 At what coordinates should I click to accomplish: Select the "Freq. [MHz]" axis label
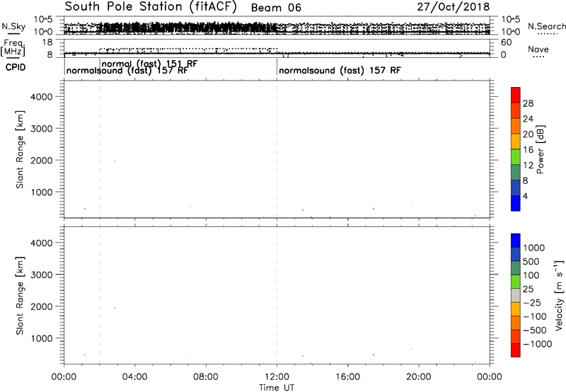[13, 47]
